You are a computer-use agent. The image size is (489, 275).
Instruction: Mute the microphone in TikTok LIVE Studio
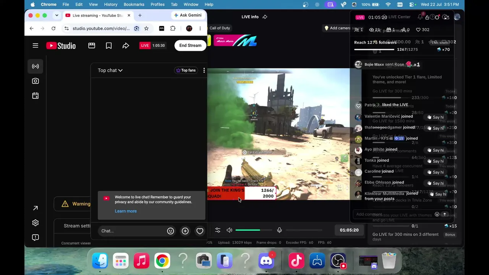(x=279, y=230)
